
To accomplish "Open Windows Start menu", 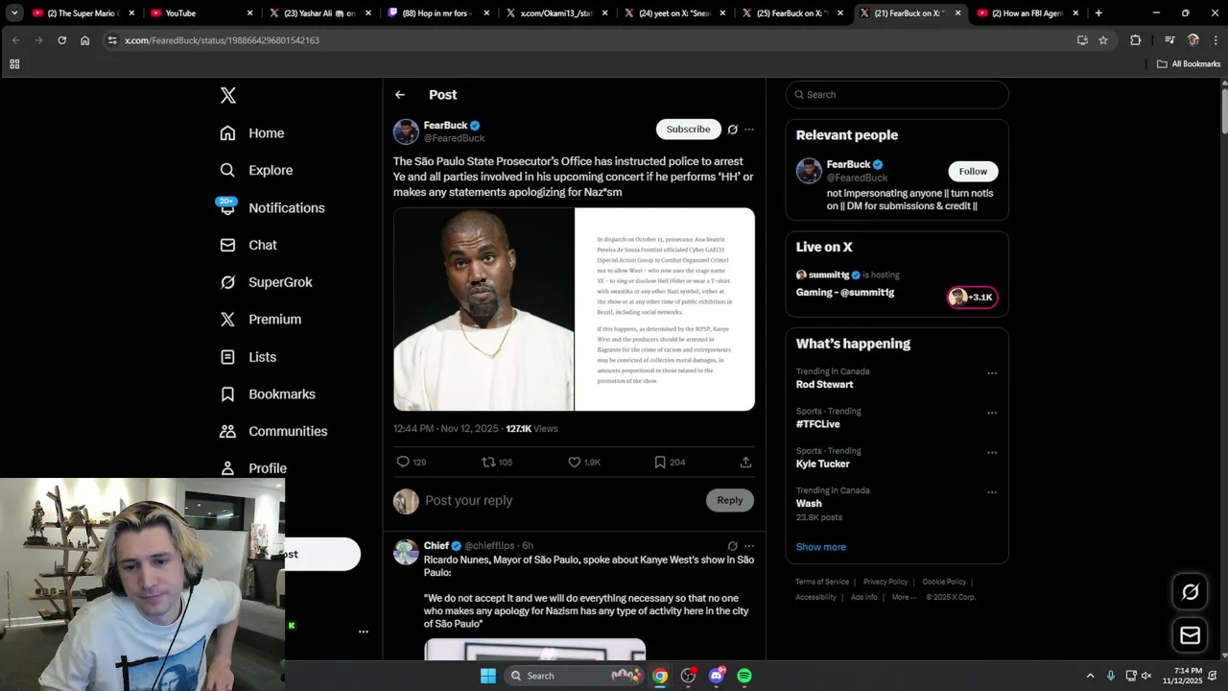I will click(x=487, y=676).
